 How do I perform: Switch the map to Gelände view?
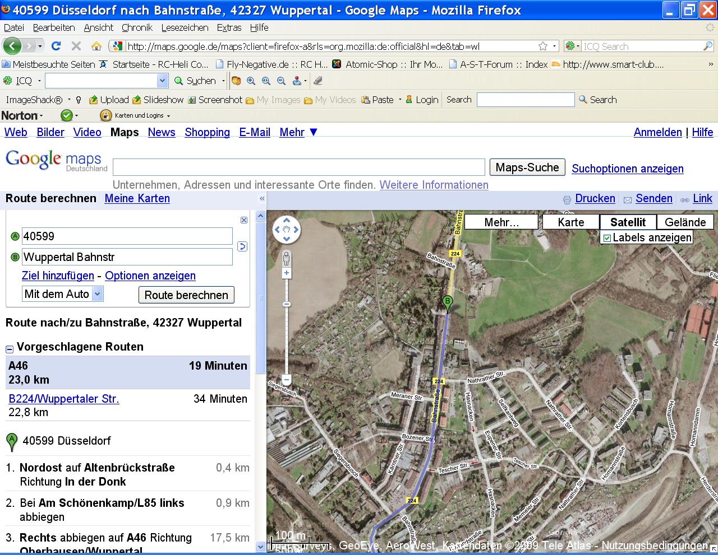click(x=685, y=222)
